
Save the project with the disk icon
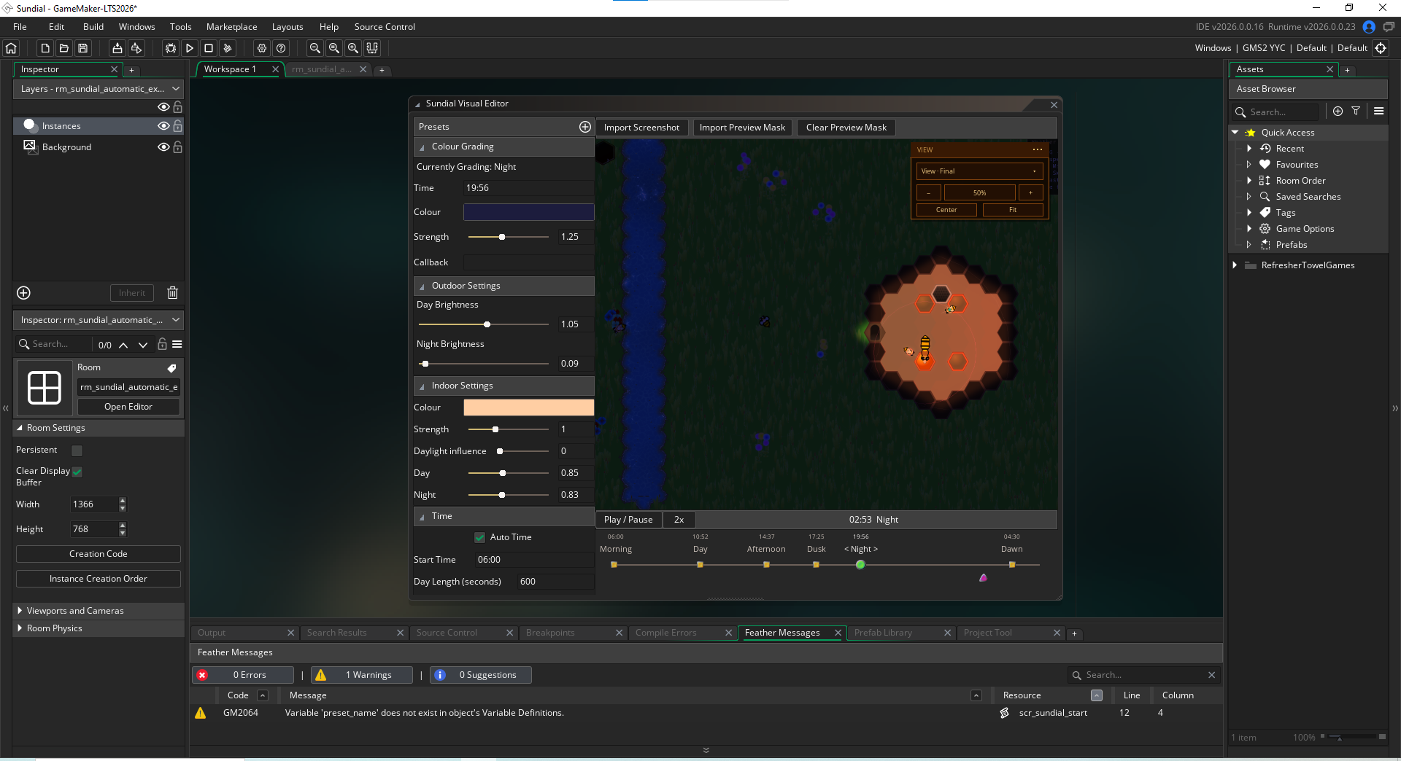[x=83, y=48]
